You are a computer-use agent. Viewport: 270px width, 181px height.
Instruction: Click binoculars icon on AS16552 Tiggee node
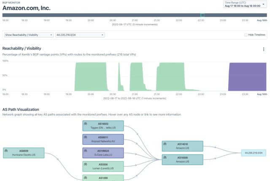click(85, 123)
